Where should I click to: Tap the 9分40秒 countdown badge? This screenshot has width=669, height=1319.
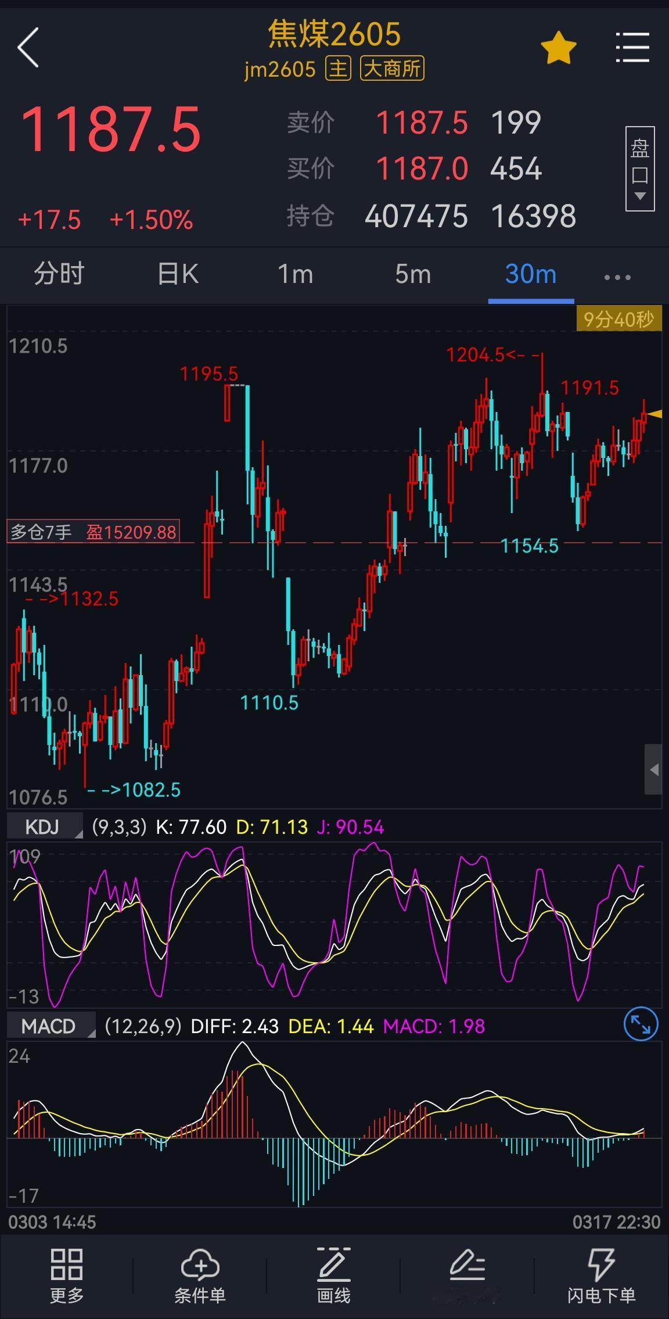[618, 319]
